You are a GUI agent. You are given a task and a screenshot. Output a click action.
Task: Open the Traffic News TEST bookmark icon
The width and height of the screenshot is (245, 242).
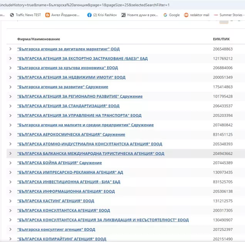(x=12, y=15)
